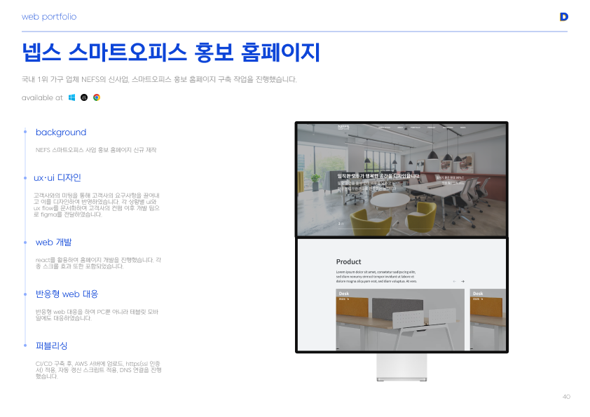Viewport: 590px width, 417px height.
Task: Click the paragraph starting "CI/CD 구축 후"
Action: point(98,370)
